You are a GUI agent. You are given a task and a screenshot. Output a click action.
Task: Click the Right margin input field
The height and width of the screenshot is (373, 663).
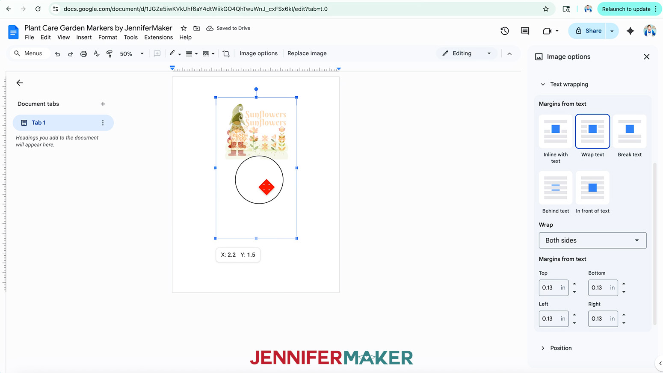coord(603,319)
